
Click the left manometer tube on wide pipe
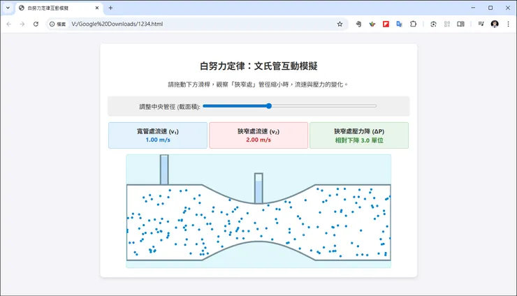pyautogui.click(x=164, y=170)
